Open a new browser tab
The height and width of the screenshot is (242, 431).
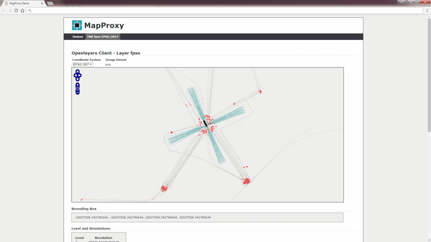coord(50,3)
